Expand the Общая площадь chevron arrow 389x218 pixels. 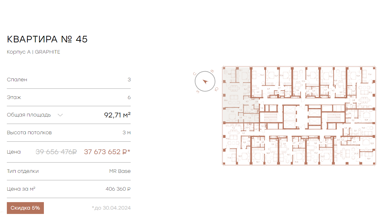tap(60, 115)
